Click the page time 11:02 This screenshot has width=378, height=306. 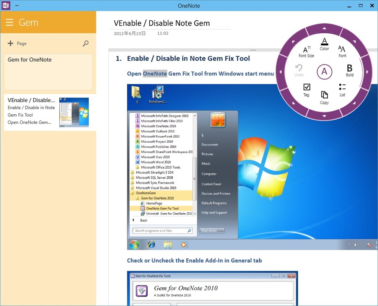click(163, 33)
